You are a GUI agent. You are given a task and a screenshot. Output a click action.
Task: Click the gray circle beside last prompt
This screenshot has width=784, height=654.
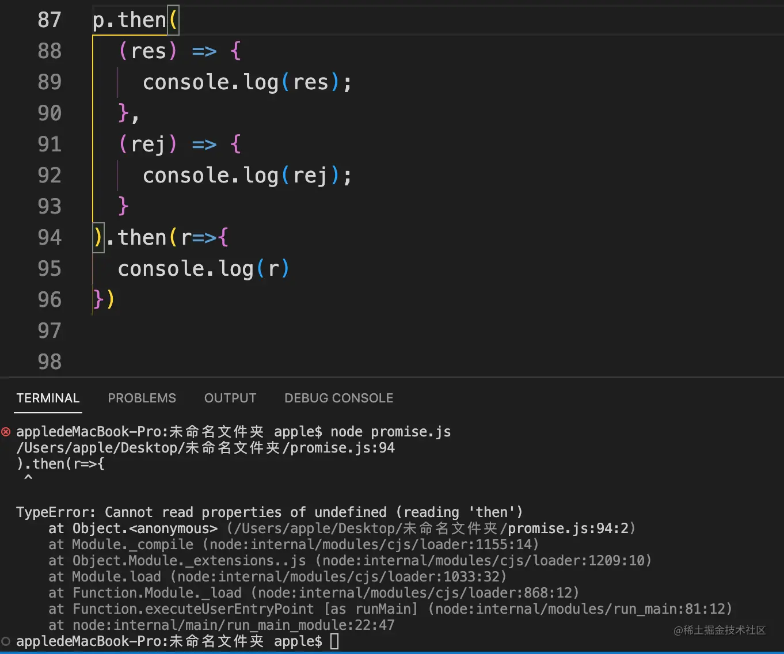pyautogui.click(x=6, y=641)
